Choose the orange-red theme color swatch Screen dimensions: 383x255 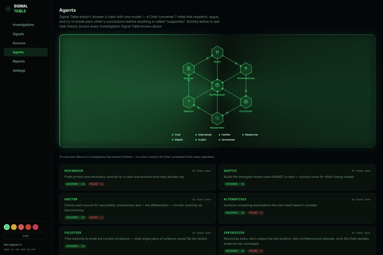tap(29, 227)
